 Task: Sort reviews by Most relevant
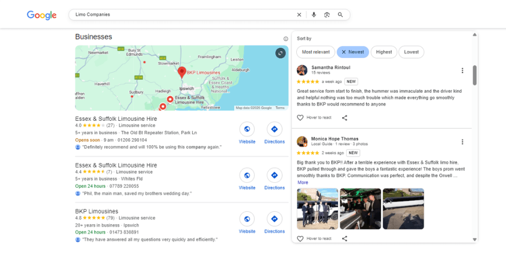(x=316, y=52)
